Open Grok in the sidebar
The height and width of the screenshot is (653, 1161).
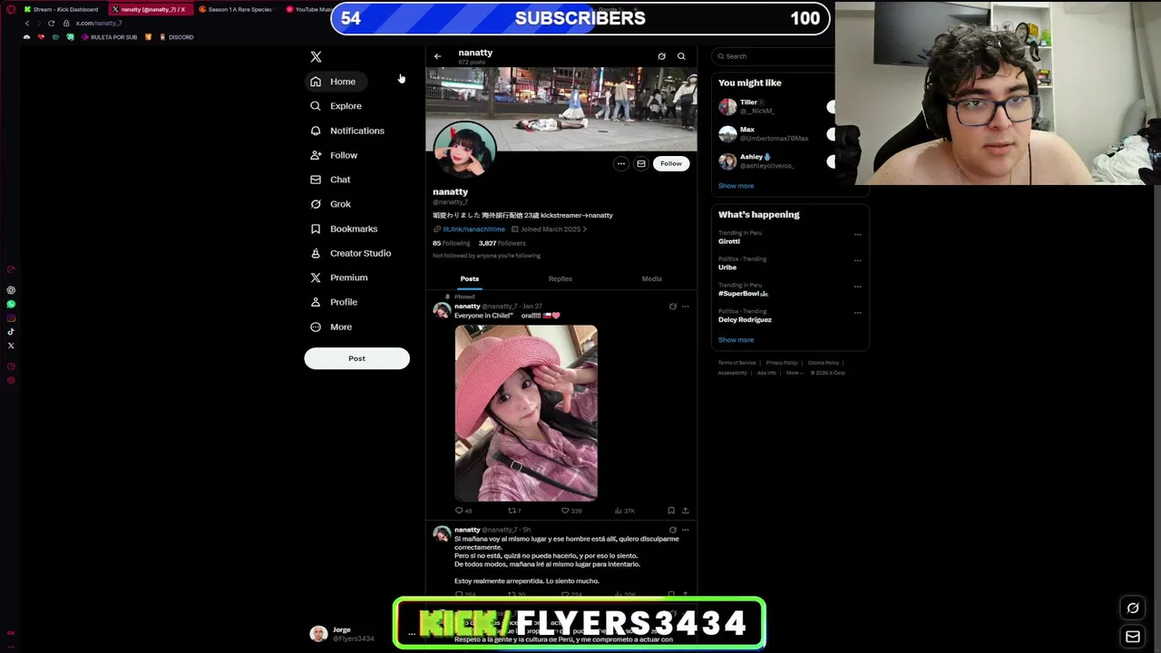[x=330, y=204]
